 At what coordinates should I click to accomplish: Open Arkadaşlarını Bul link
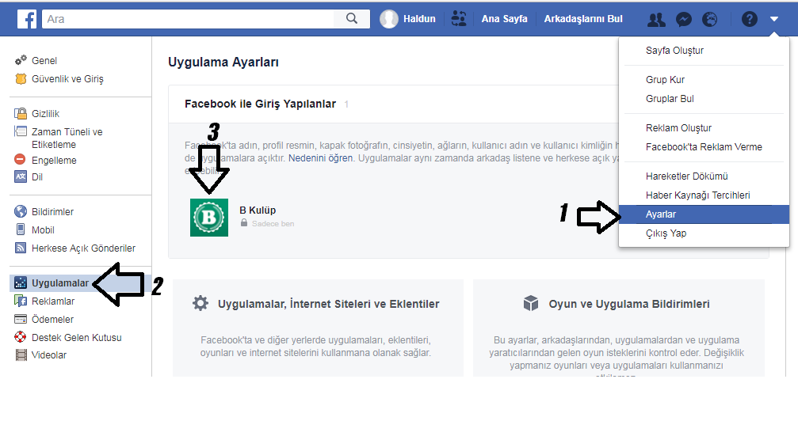(583, 19)
